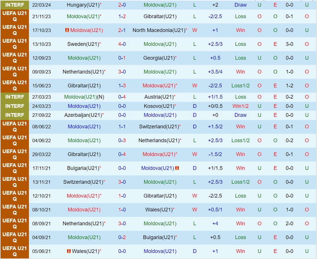Screen dimensions: 317x259
Task: Open the Sweden(U21) team link
Action: pyautogui.click(x=83, y=44)
